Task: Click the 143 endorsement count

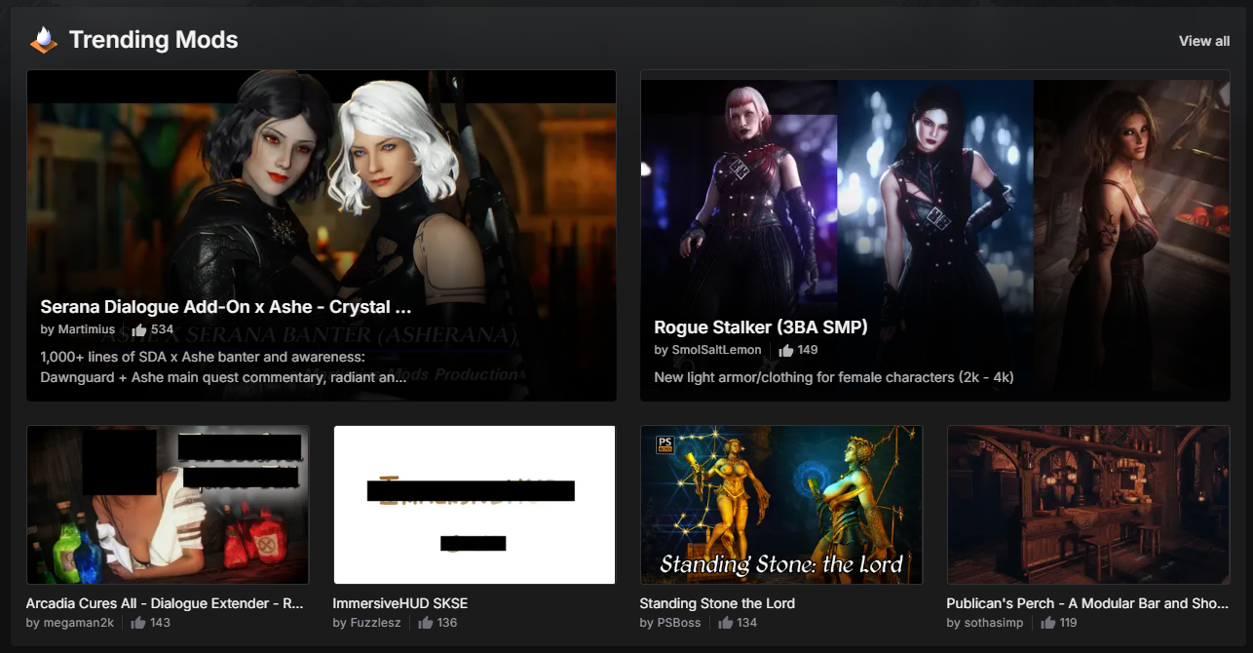Action: point(160,623)
